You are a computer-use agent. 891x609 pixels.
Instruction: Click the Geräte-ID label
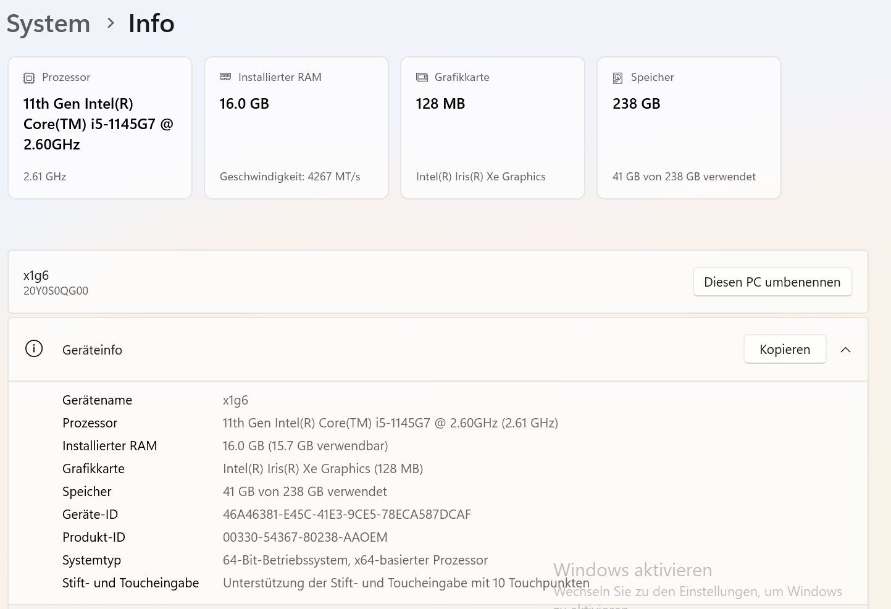click(x=90, y=514)
